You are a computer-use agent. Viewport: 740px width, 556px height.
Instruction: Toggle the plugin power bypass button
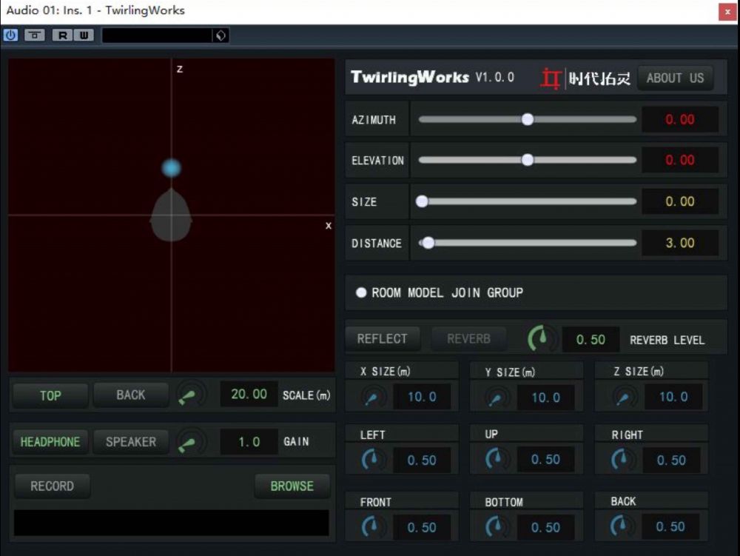[x=11, y=35]
